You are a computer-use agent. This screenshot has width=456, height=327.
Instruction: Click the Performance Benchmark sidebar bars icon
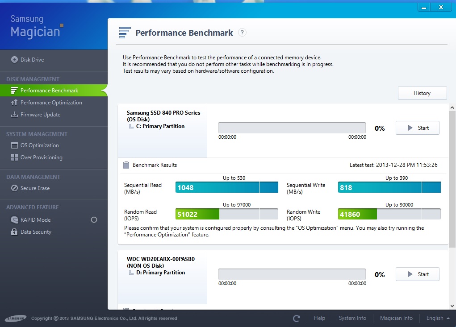[14, 91]
